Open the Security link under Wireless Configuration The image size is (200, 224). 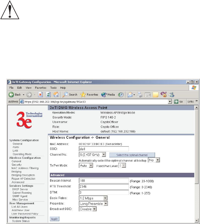(16, 164)
